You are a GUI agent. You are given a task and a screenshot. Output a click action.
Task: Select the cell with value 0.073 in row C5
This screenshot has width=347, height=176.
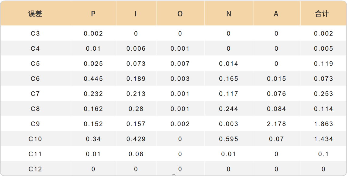(x=136, y=63)
